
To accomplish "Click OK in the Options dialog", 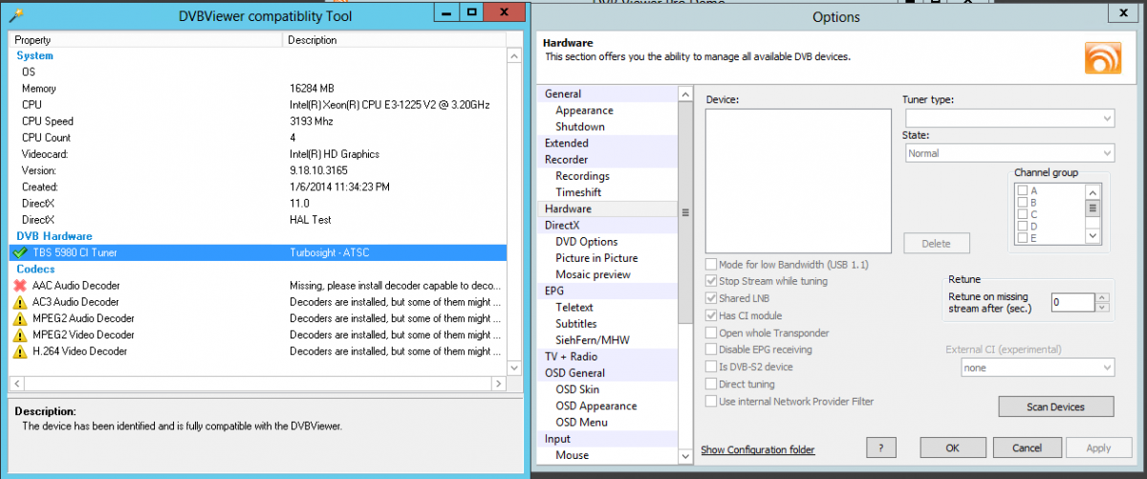I will tap(952, 447).
